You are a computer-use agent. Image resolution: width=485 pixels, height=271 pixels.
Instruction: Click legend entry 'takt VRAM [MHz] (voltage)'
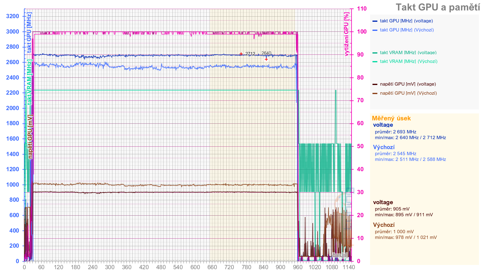408,53
